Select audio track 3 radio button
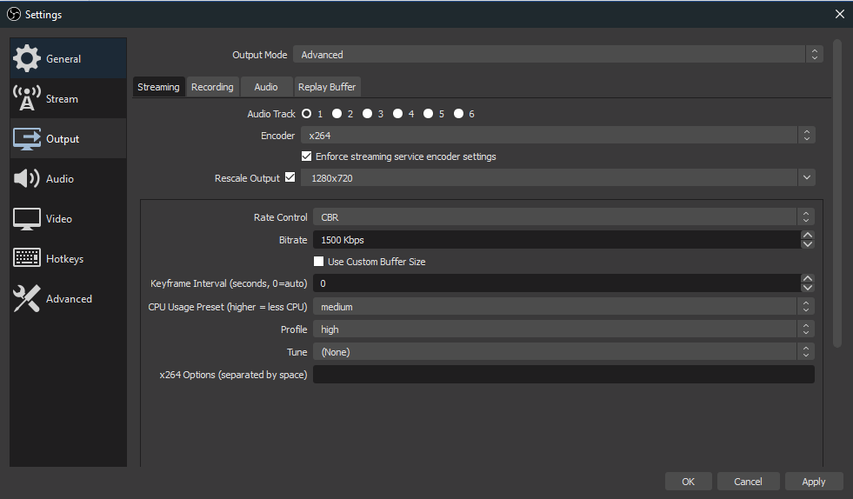 [x=368, y=114]
